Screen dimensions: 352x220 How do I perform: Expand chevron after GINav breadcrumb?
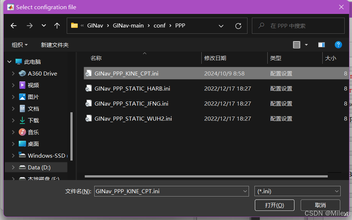[x=108, y=26]
